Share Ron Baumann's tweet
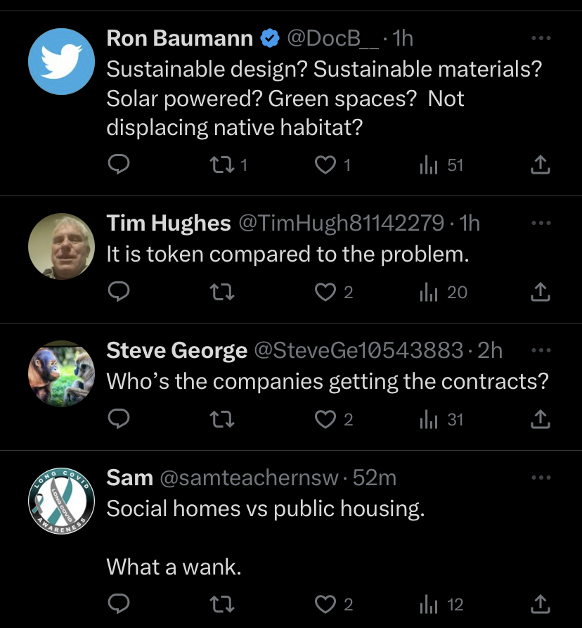Image resolution: width=582 pixels, height=628 pixels. coord(539,165)
